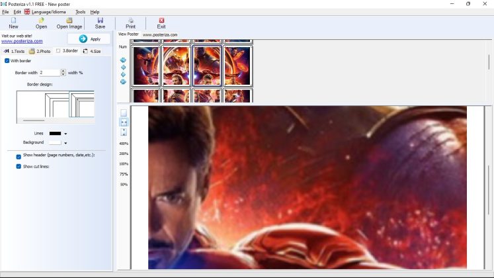Click the UK flag language icon

pyautogui.click(x=27, y=12)
